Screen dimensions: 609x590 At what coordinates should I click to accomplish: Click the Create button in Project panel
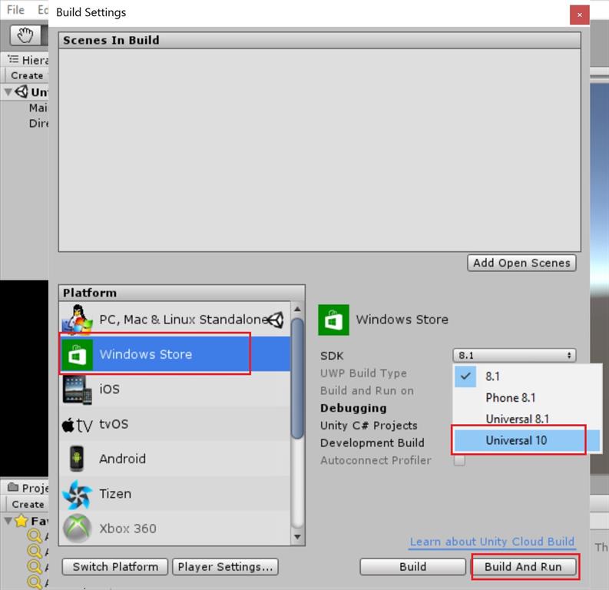coord(28,504)
